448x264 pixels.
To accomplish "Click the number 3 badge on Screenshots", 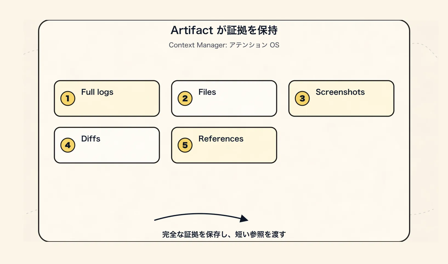I will (302, 99).
